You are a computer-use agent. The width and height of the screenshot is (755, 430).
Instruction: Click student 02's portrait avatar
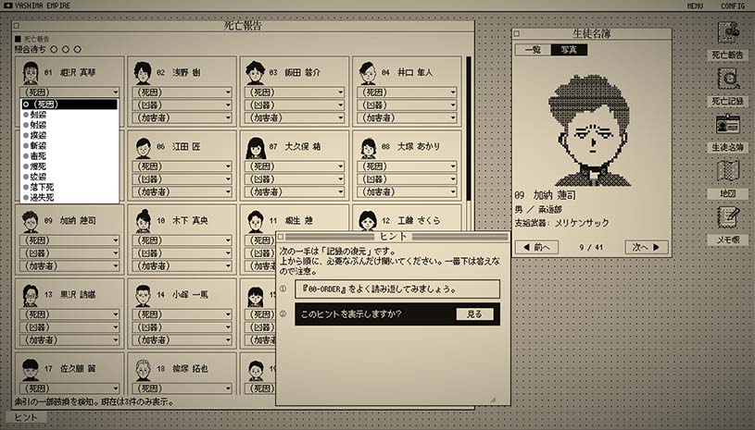(x=143, y=73)
